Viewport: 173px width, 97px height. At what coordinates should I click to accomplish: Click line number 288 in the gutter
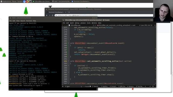point(65,52)
